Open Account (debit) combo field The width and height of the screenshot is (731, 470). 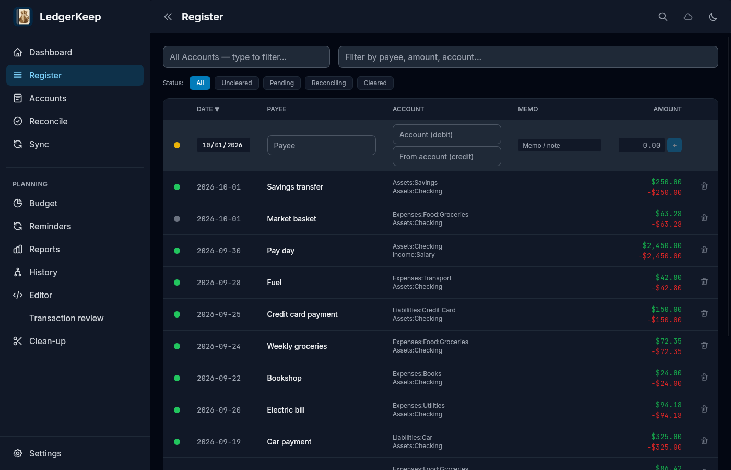click(x=447, y=134)
